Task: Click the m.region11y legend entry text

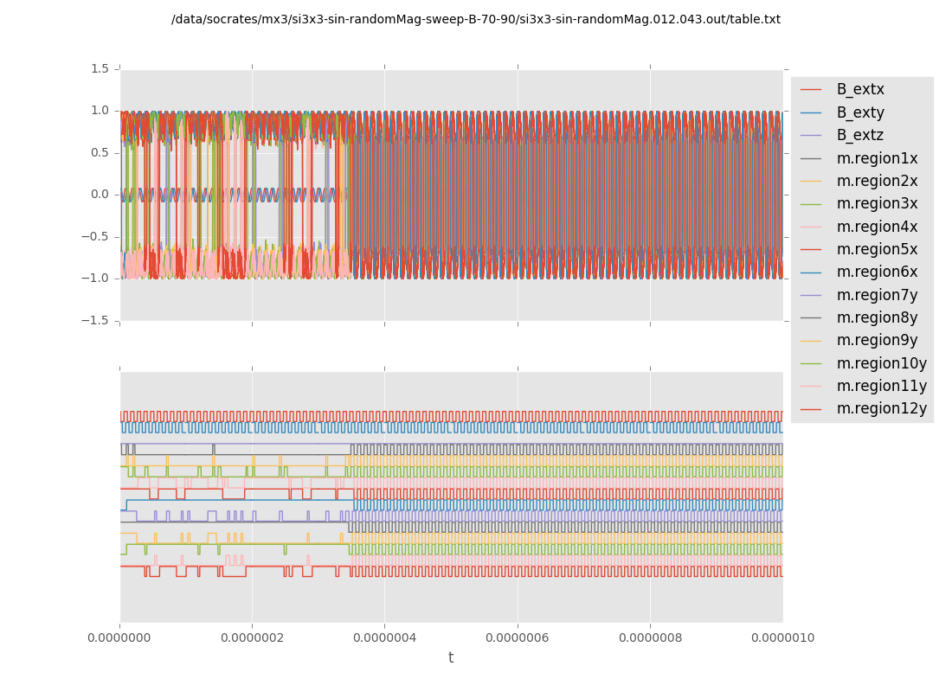Action: coord(881,386)
